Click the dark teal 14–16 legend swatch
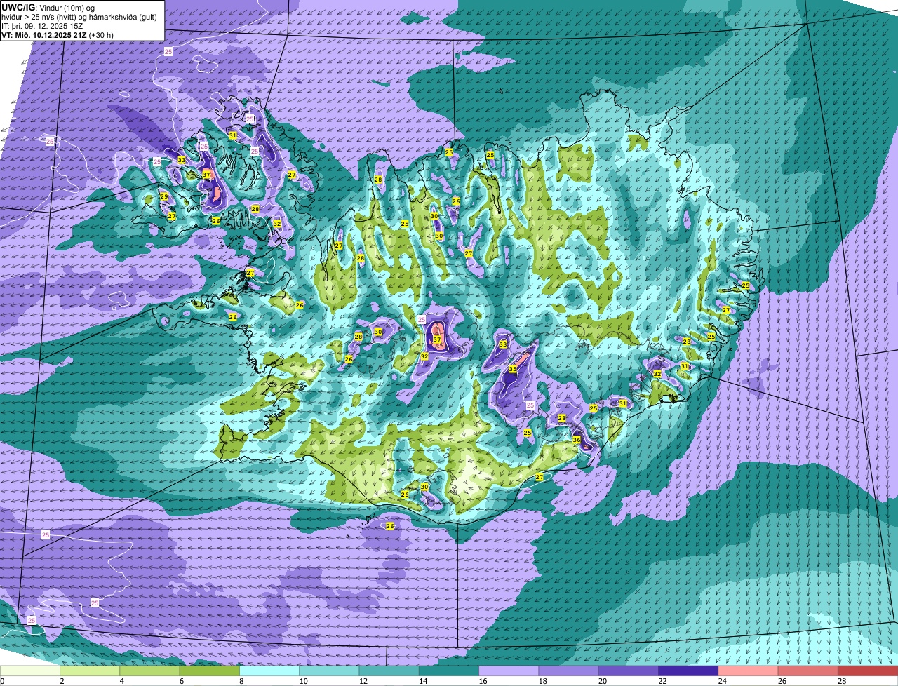This screenshot has width=898, height=686. 449,671
